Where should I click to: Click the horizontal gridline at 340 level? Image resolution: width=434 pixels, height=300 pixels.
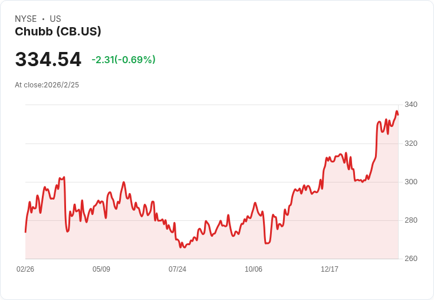(x=212, y=105)
